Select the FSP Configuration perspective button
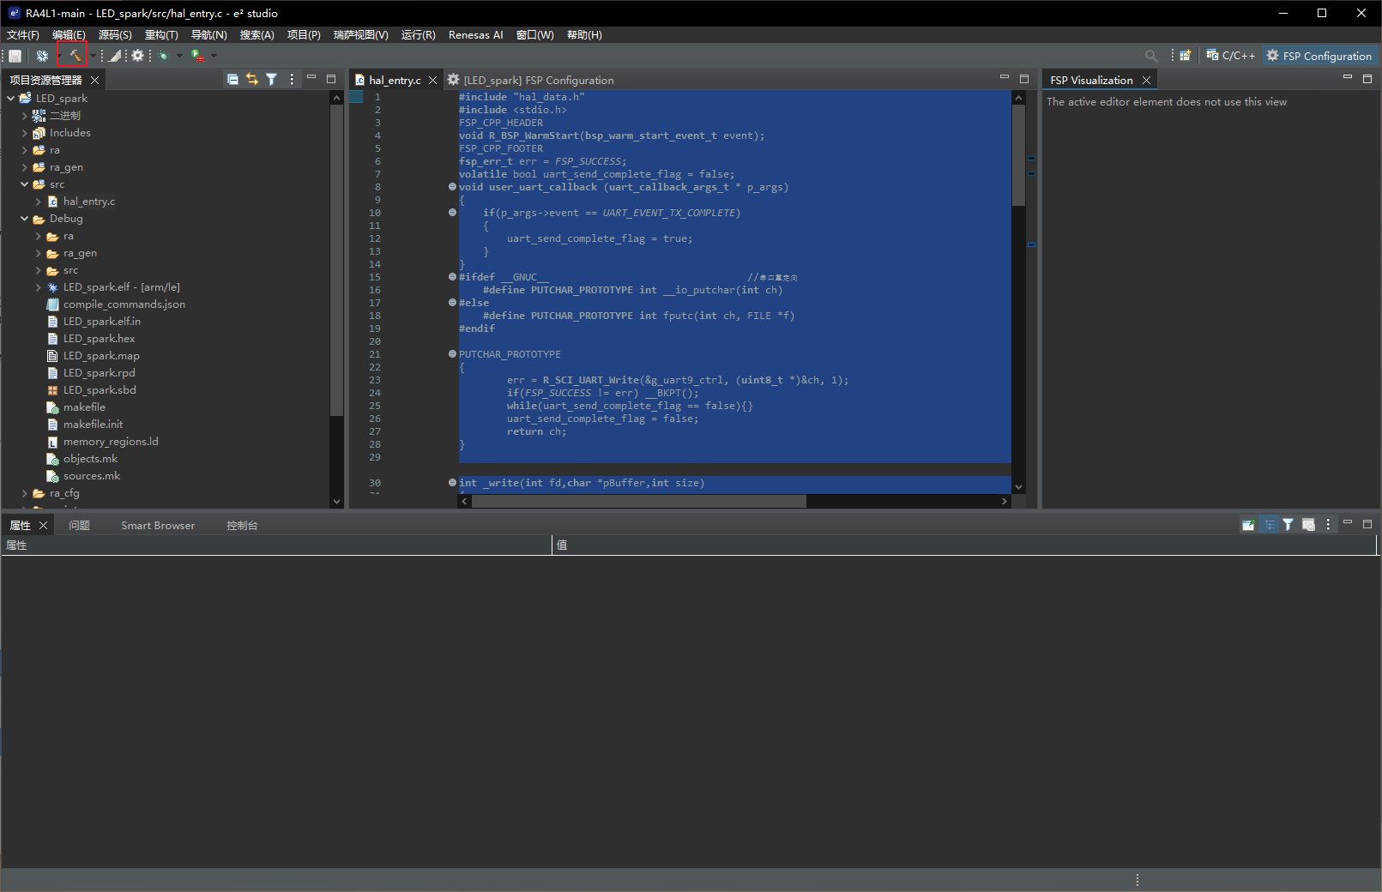This screenshot has width=1382, height=892. [1319, 56]
